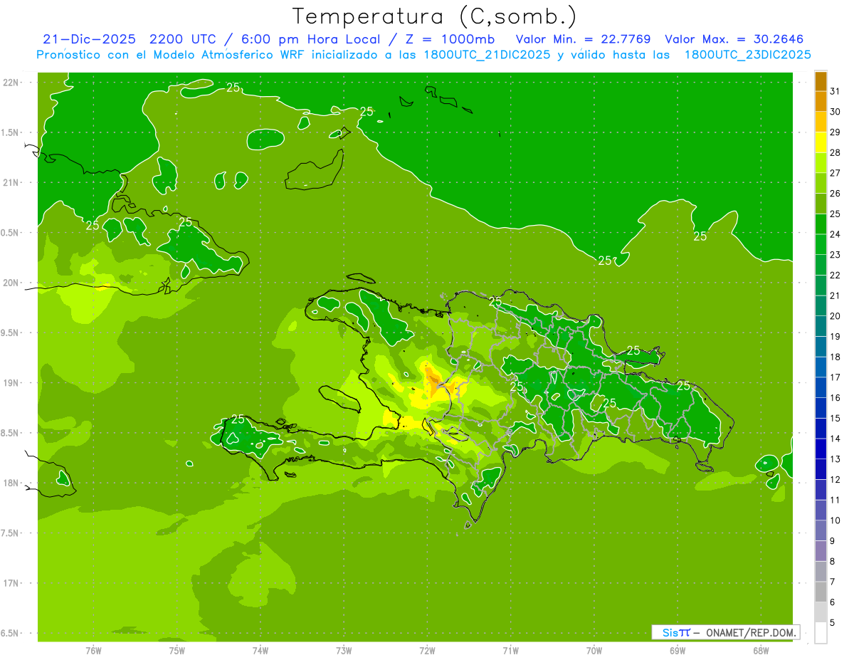Click the legend value '12'
This screenshot has height=660, width=854.
tap(835, 480)
